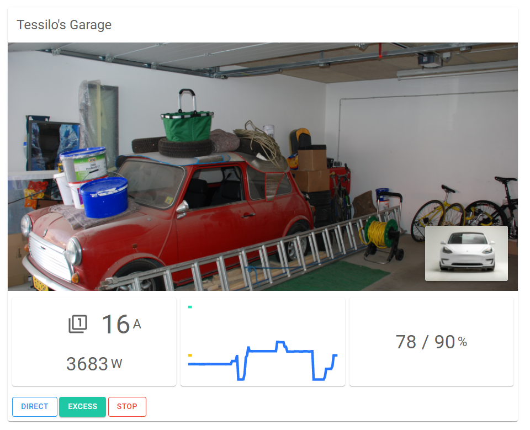Click the green legend marker in chart

tap(190, 307)
